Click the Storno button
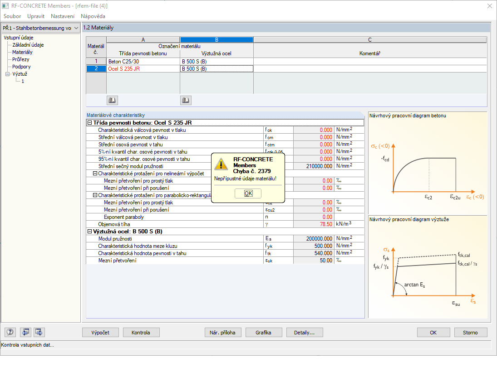 (470, 333)
